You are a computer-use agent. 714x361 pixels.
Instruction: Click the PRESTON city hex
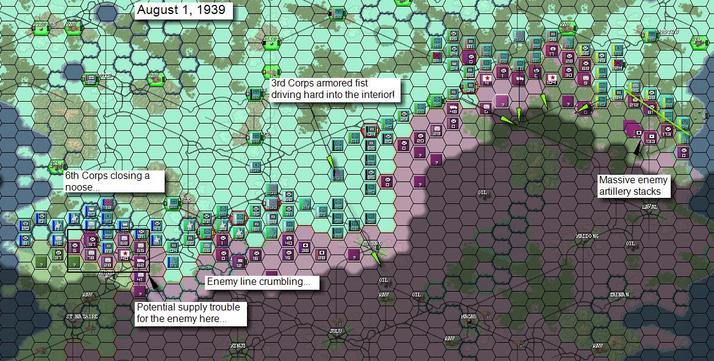tap(41, 28)
